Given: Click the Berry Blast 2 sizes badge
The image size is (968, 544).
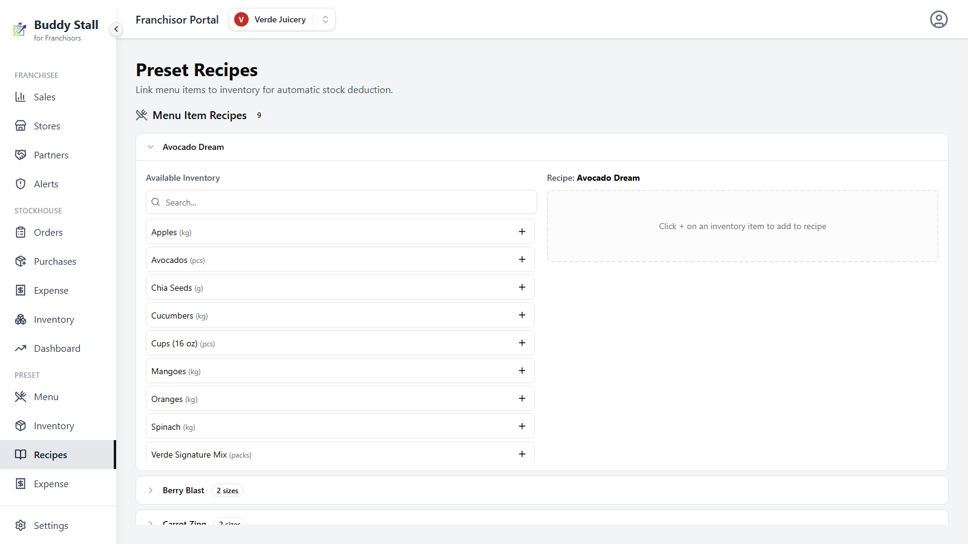Looking at the screenshot, I should pyautogui.click(x=227, y=490).
